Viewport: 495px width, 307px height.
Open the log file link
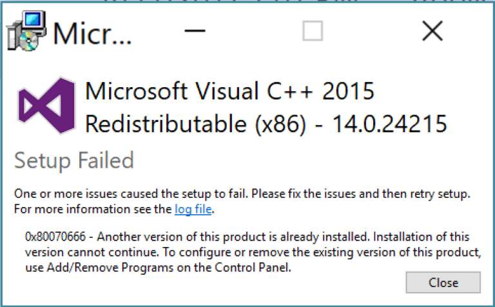(193, 210)
